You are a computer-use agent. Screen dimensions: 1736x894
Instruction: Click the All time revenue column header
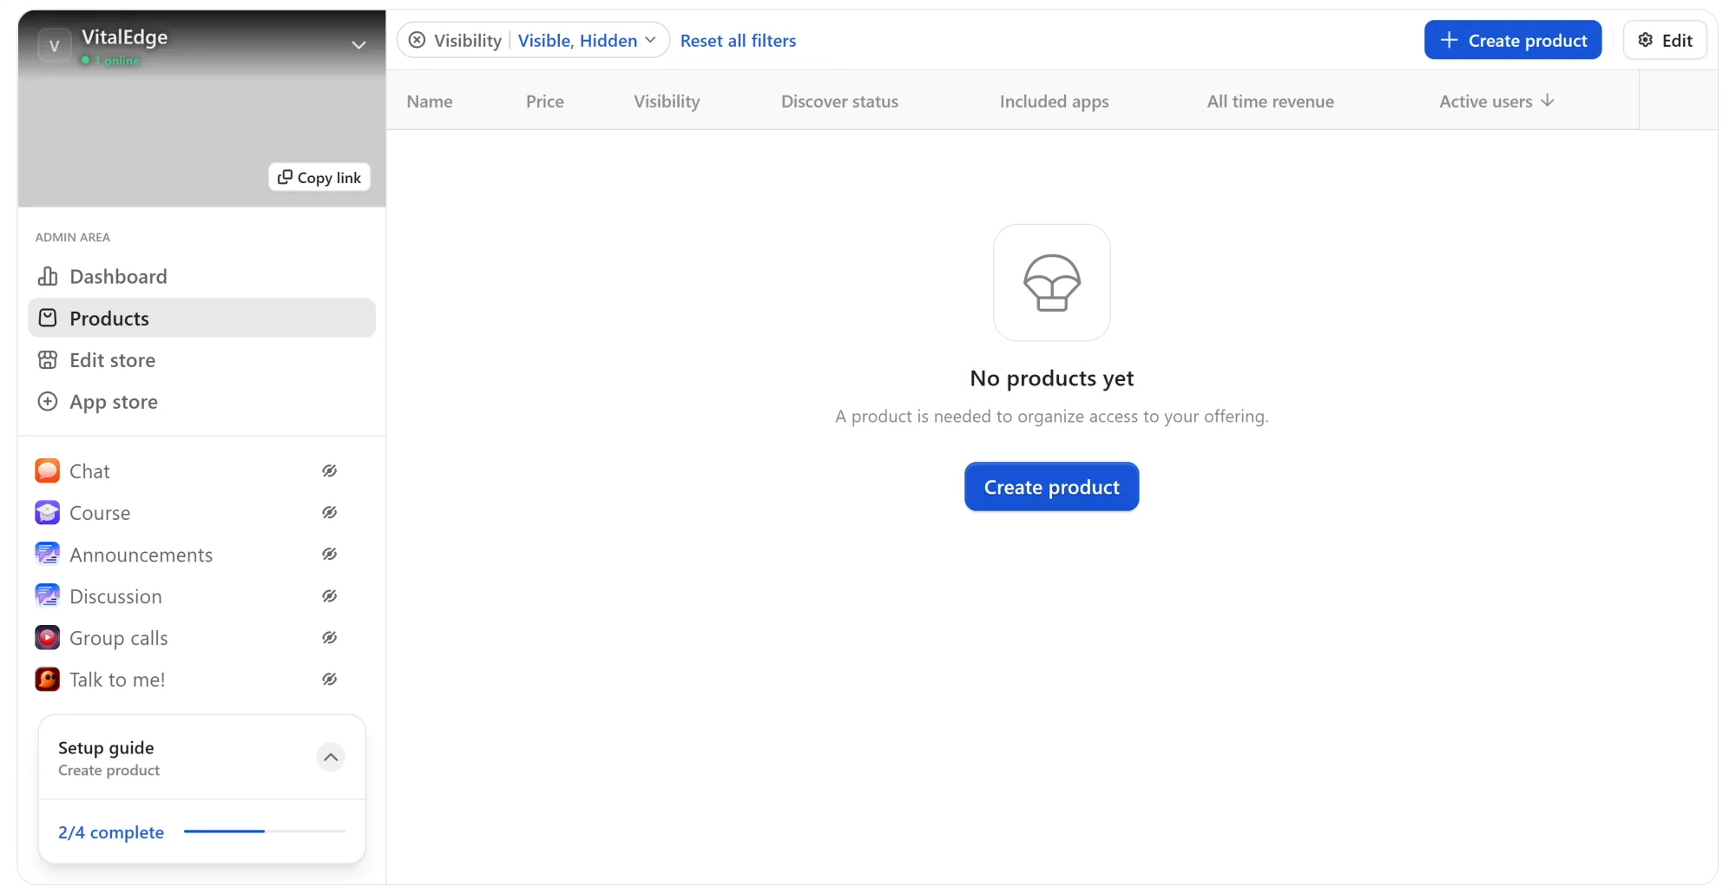coord(1270,102)
